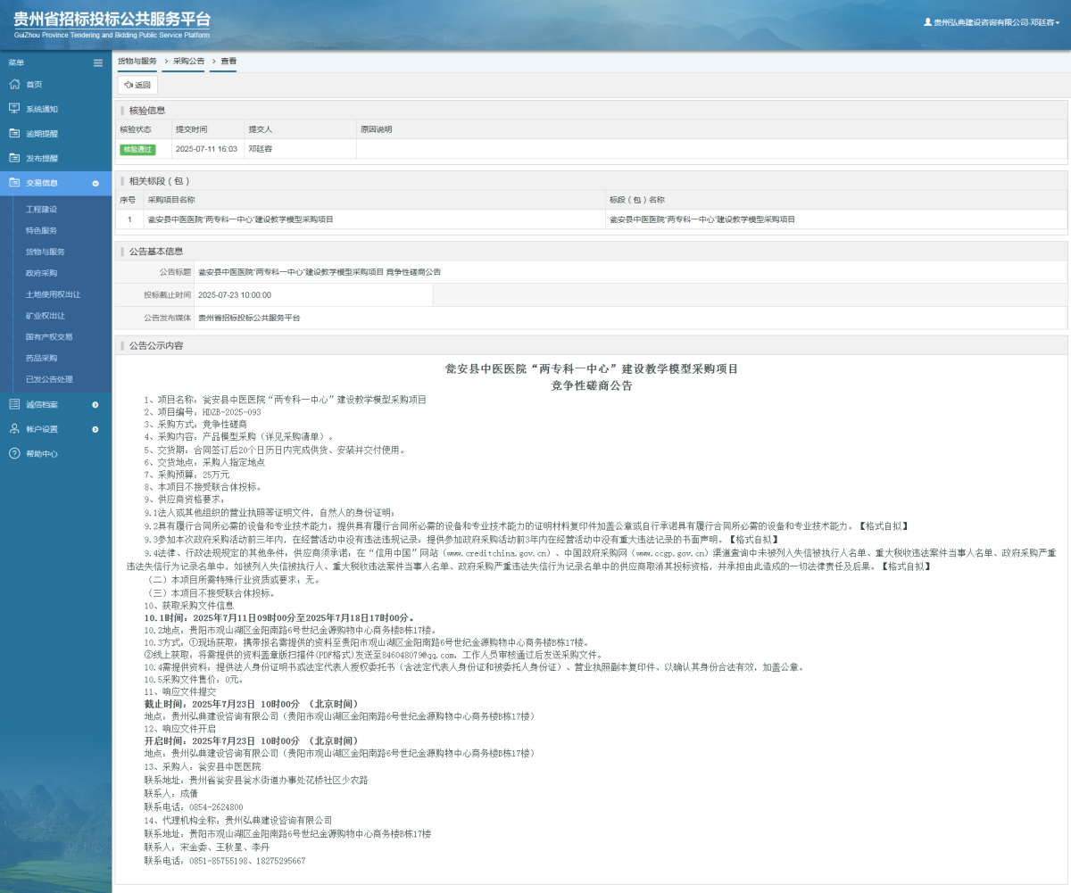
Task: Open 系统通知 via its monitor icon
Action: [x=14, y=109]
